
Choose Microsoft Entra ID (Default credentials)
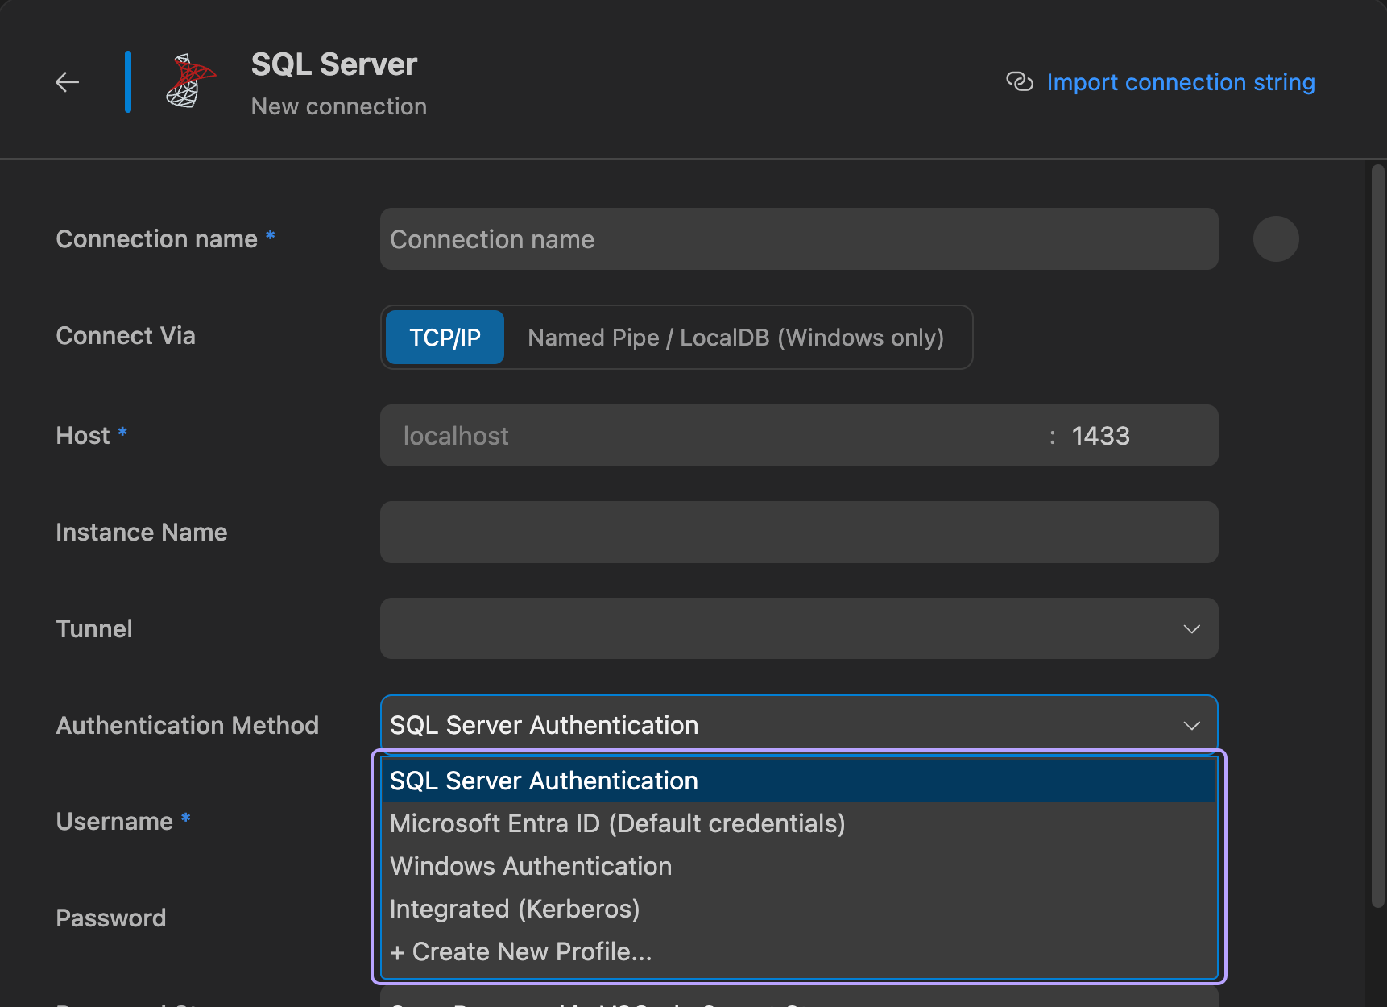point(799,823)
